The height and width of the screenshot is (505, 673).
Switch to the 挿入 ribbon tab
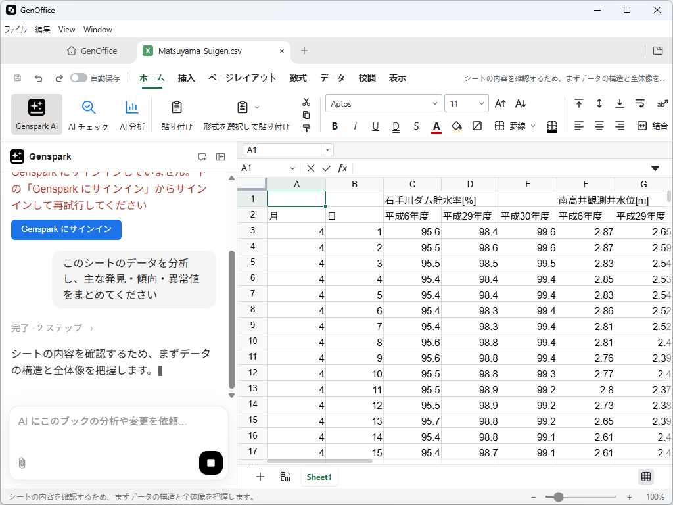[186, 78]
